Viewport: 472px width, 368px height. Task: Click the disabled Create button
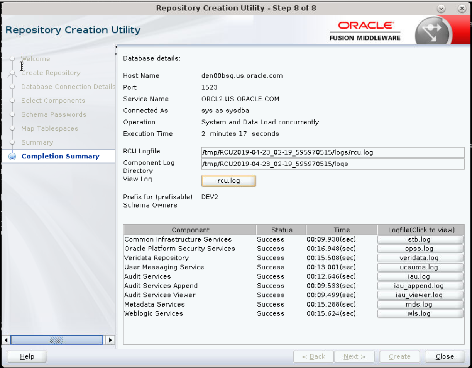coord(399,356)
